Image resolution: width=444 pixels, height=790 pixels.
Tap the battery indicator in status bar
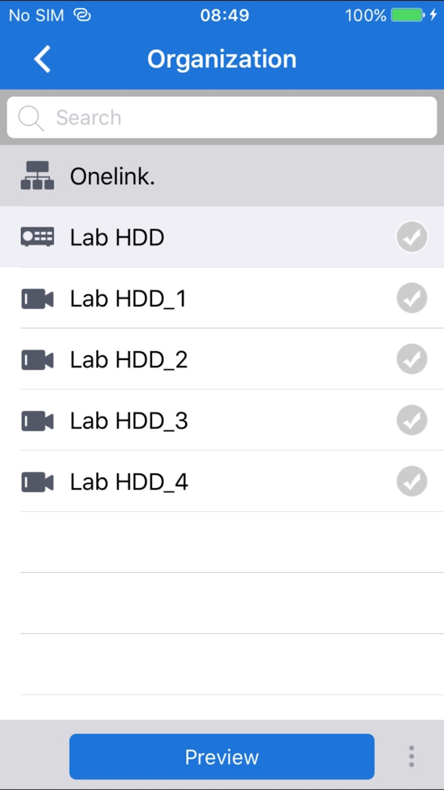tap(408, 15)
